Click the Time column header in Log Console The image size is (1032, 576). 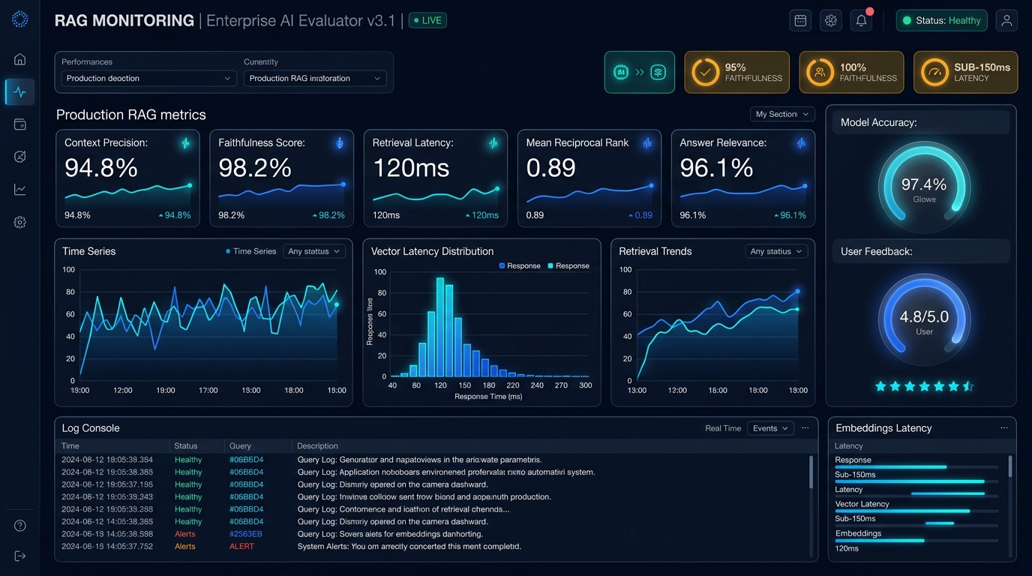point(70,446)
